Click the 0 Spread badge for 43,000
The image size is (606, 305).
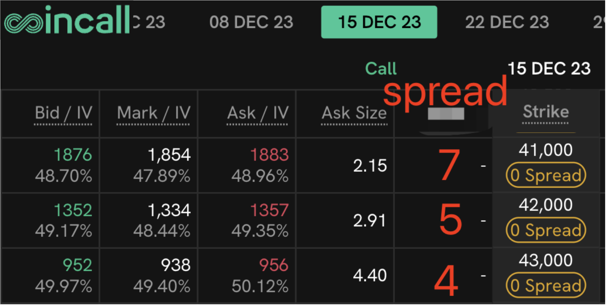point(546,286)
